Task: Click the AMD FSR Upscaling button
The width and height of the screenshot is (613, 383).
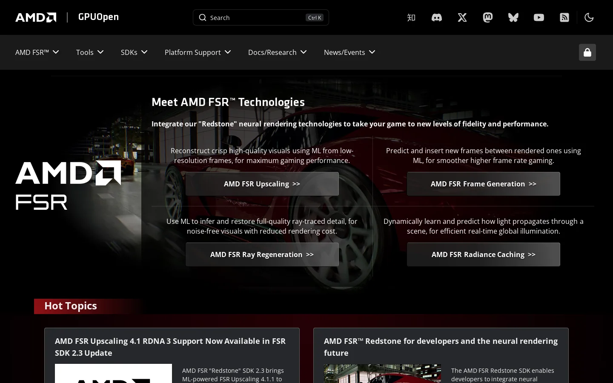Action: click(262, 184)
